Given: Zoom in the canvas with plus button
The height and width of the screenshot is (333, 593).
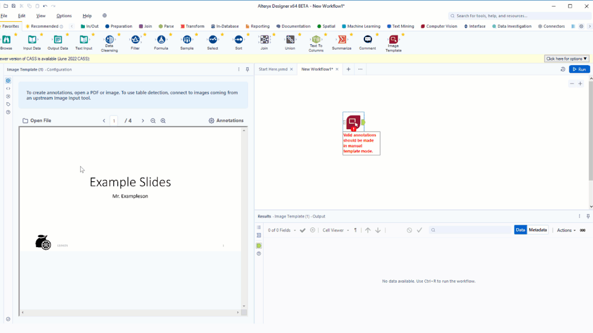Looking at the screenshot, I should click(580, 84).
